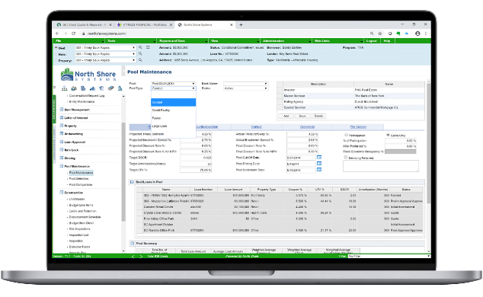Viewport: 483px width, 297px height.
Task: Open calendar for Pool Settlement Date
Action: (319, 170)
